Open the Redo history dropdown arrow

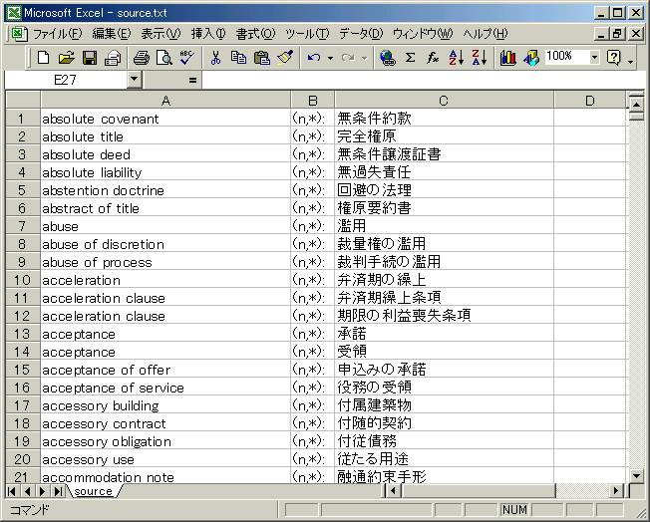[365, 58]
